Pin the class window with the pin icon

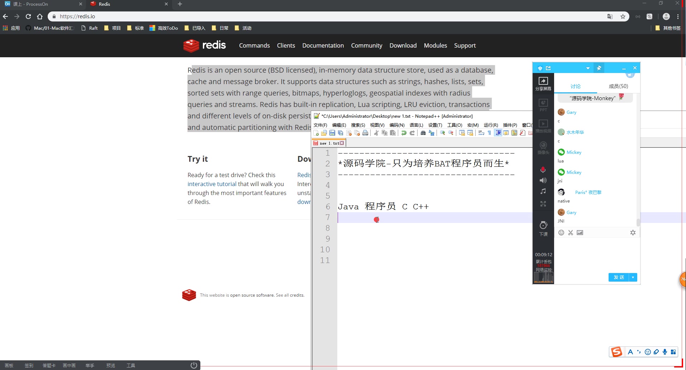point(599,68)
